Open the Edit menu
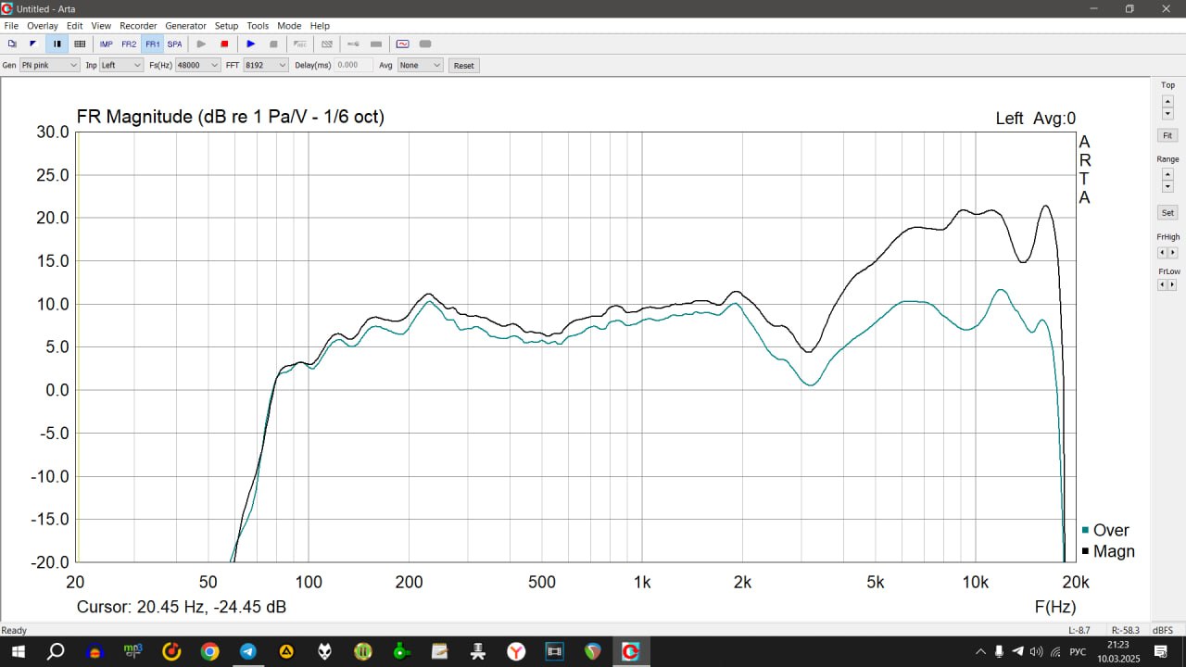Screen dimensions: 1186x667 pos(75,26)
